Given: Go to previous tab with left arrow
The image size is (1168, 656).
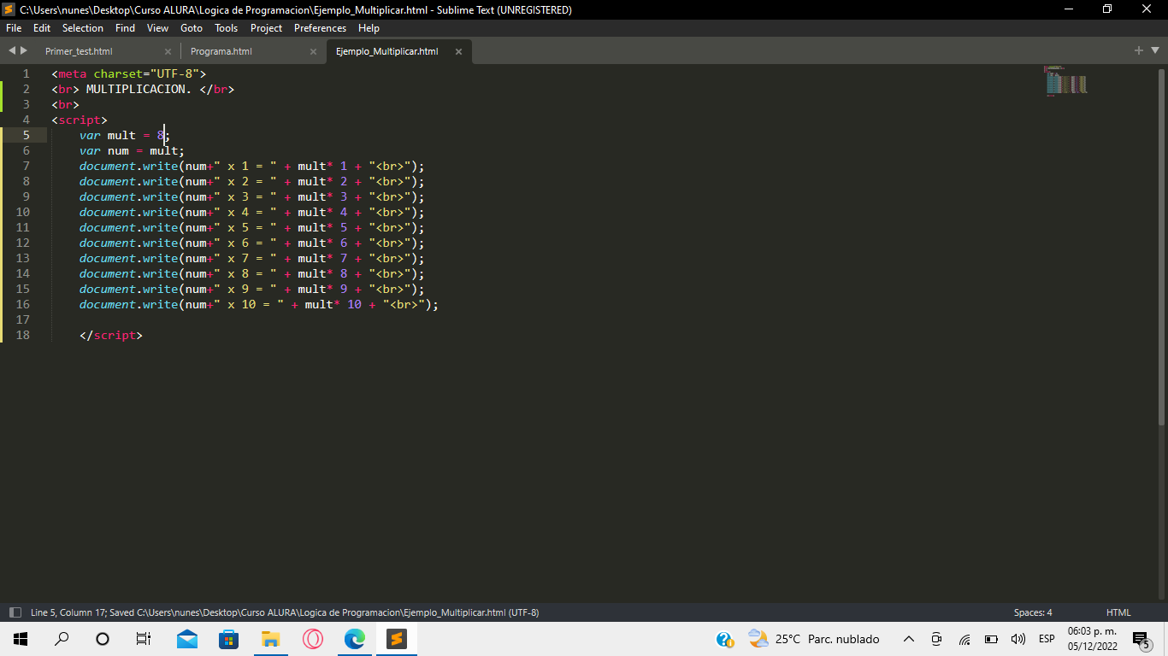Looking at the screenshot, I should pyautogui.click(x=12, y=50).
